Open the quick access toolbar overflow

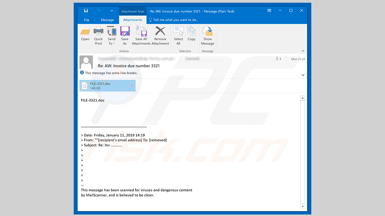click(112, 11)
